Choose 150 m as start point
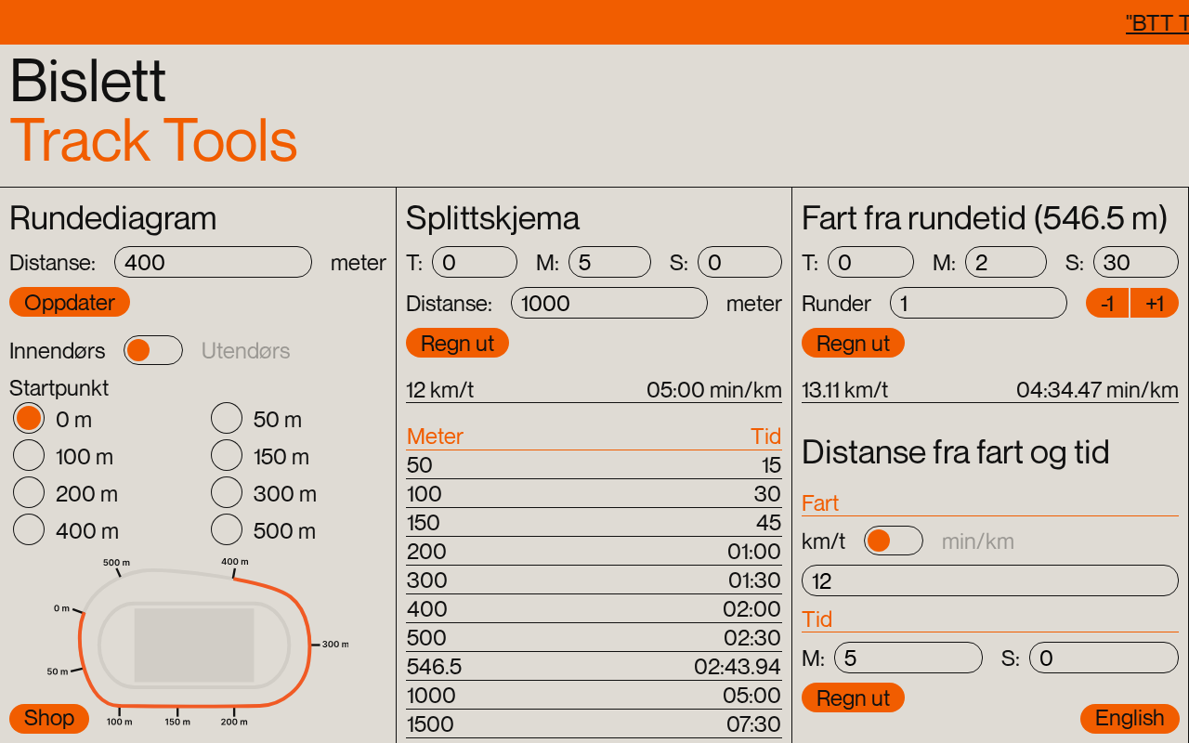This screenshot has height=743, width=1189. (227, 456)
